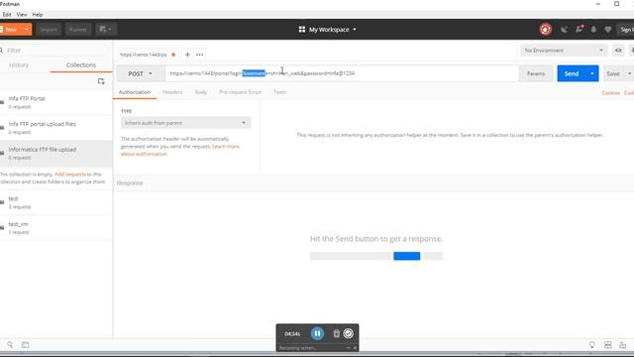634x357 pixels.
Task: Open Infa FTP portal upload files collection
Action: tap(55, 128)
